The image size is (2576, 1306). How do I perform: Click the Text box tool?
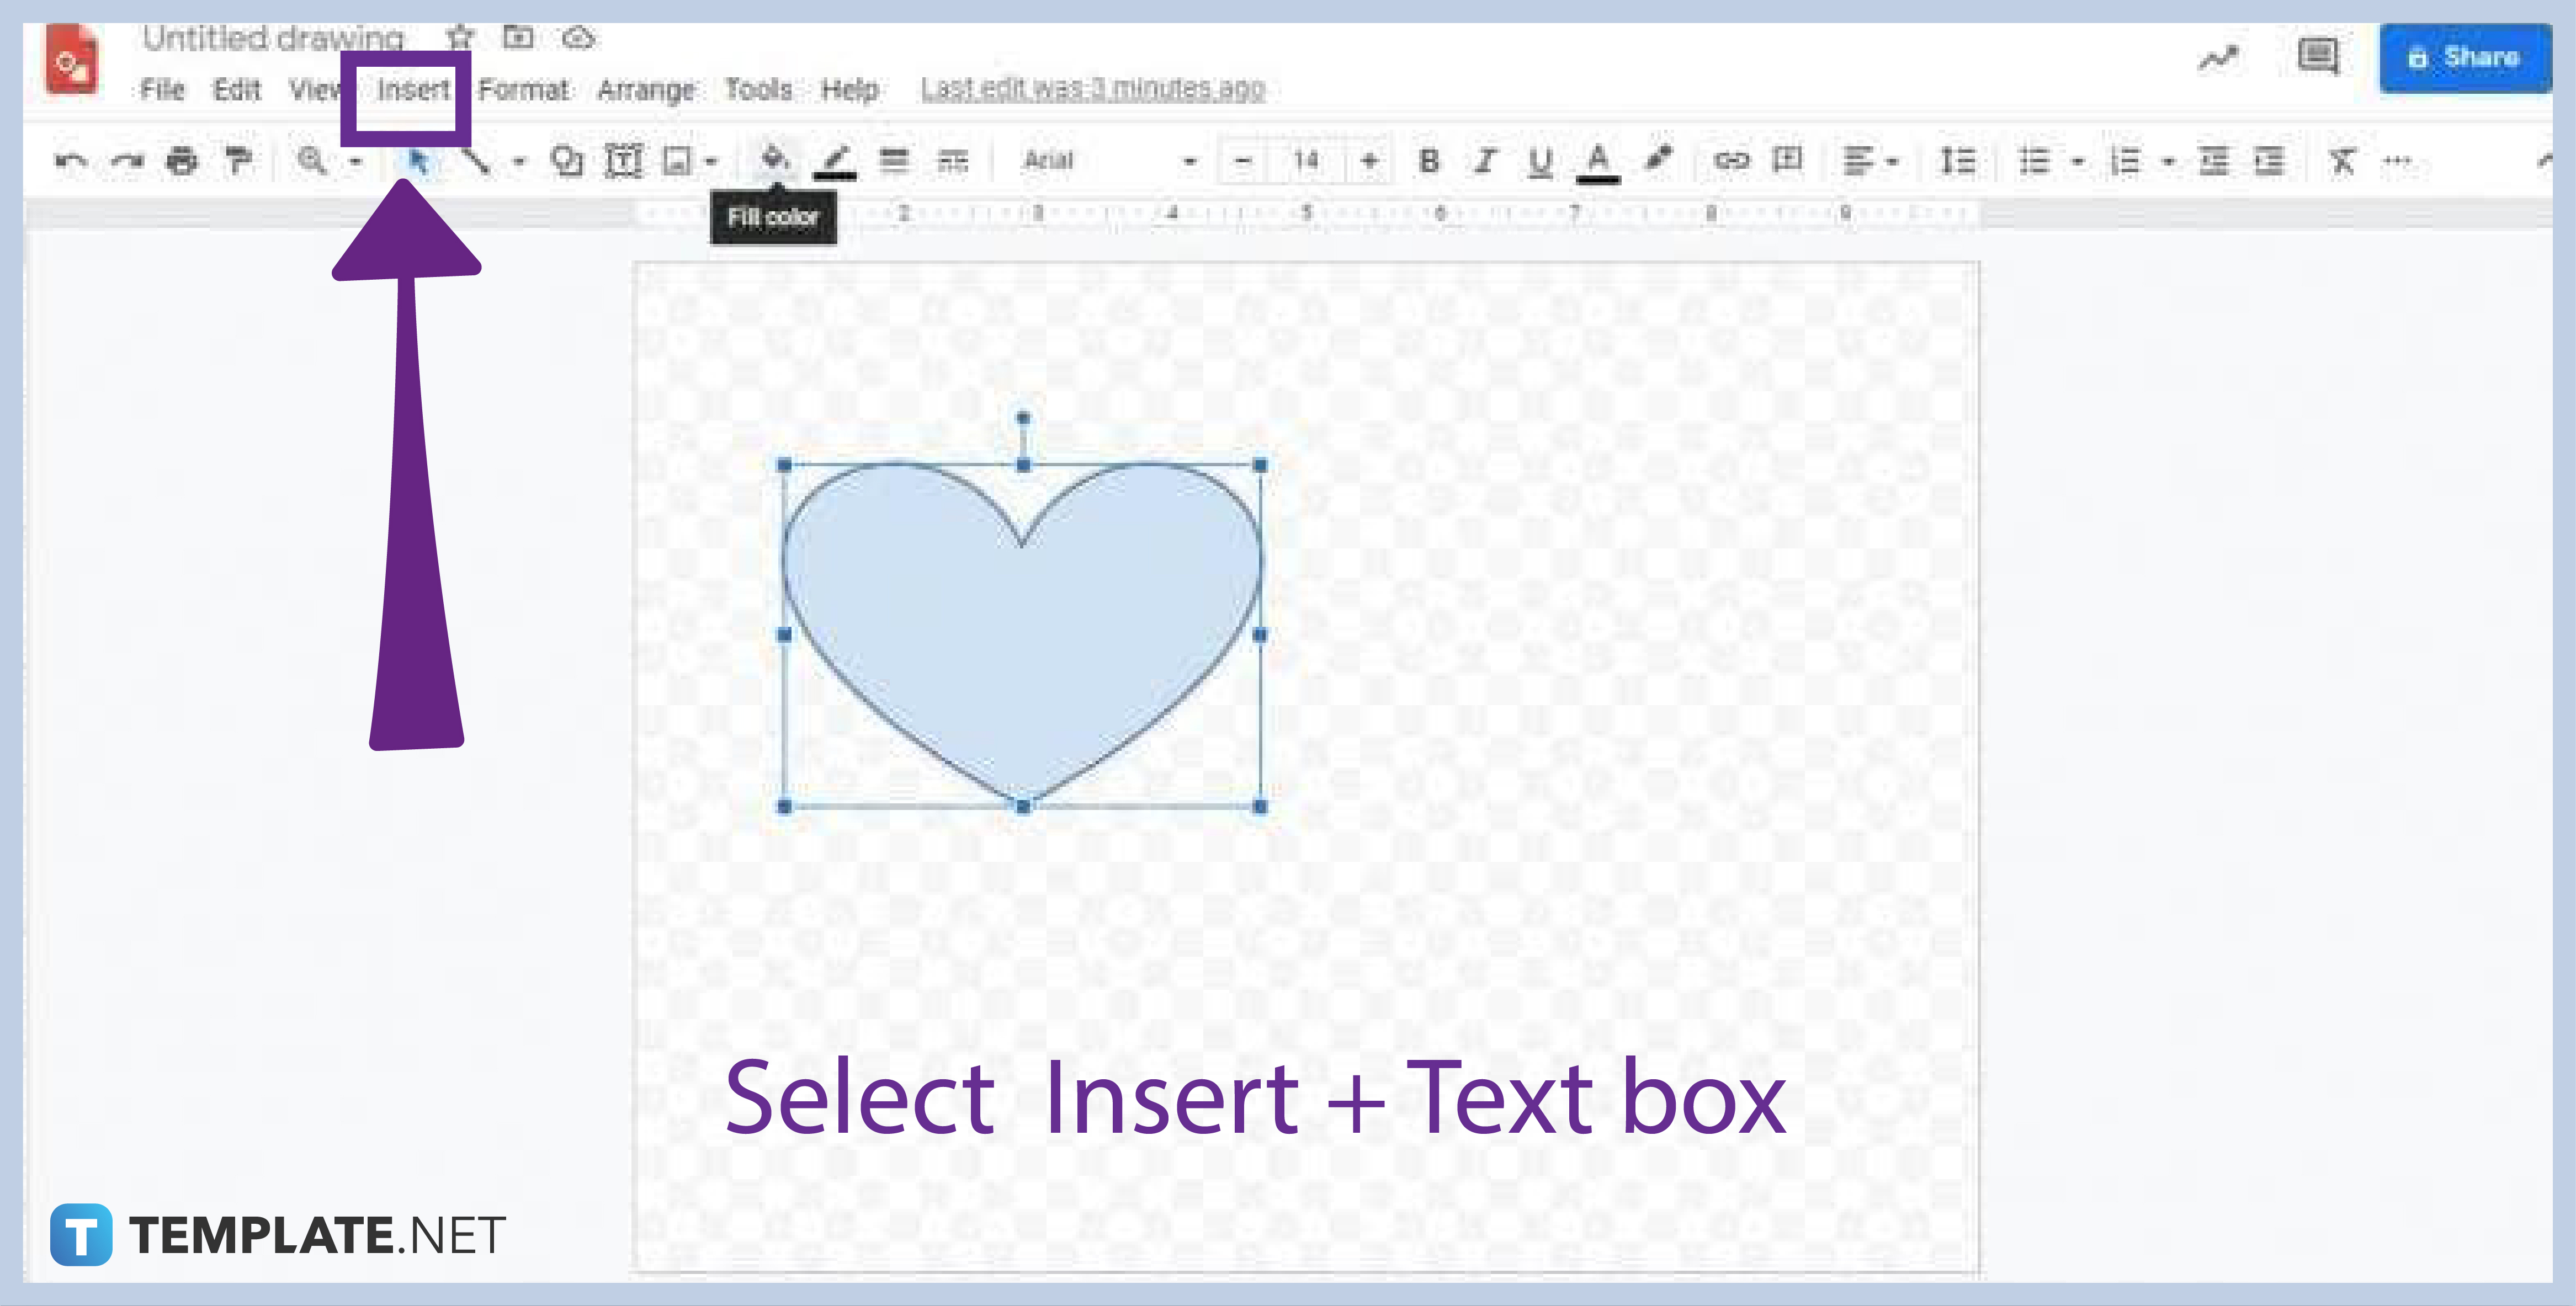click(624, 160)
